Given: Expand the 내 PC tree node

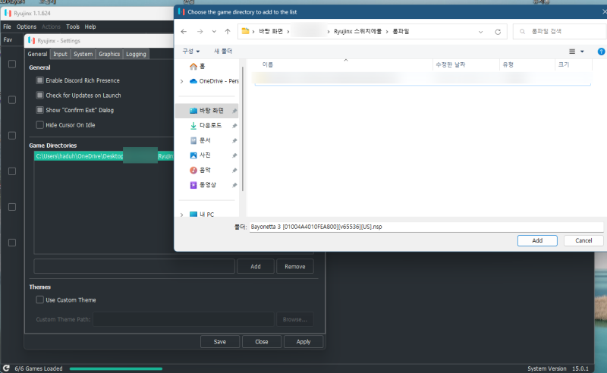Looking at the screenshot, I should [181, 215].
